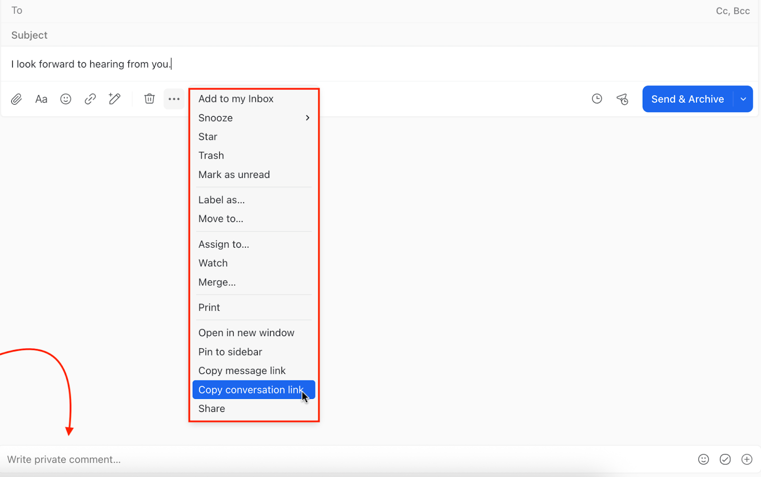Open send-later options via the paper plane icon

[x=623, y=99]
